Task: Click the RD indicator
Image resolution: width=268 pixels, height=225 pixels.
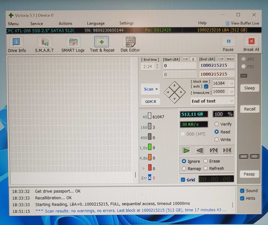Action: 255,156
